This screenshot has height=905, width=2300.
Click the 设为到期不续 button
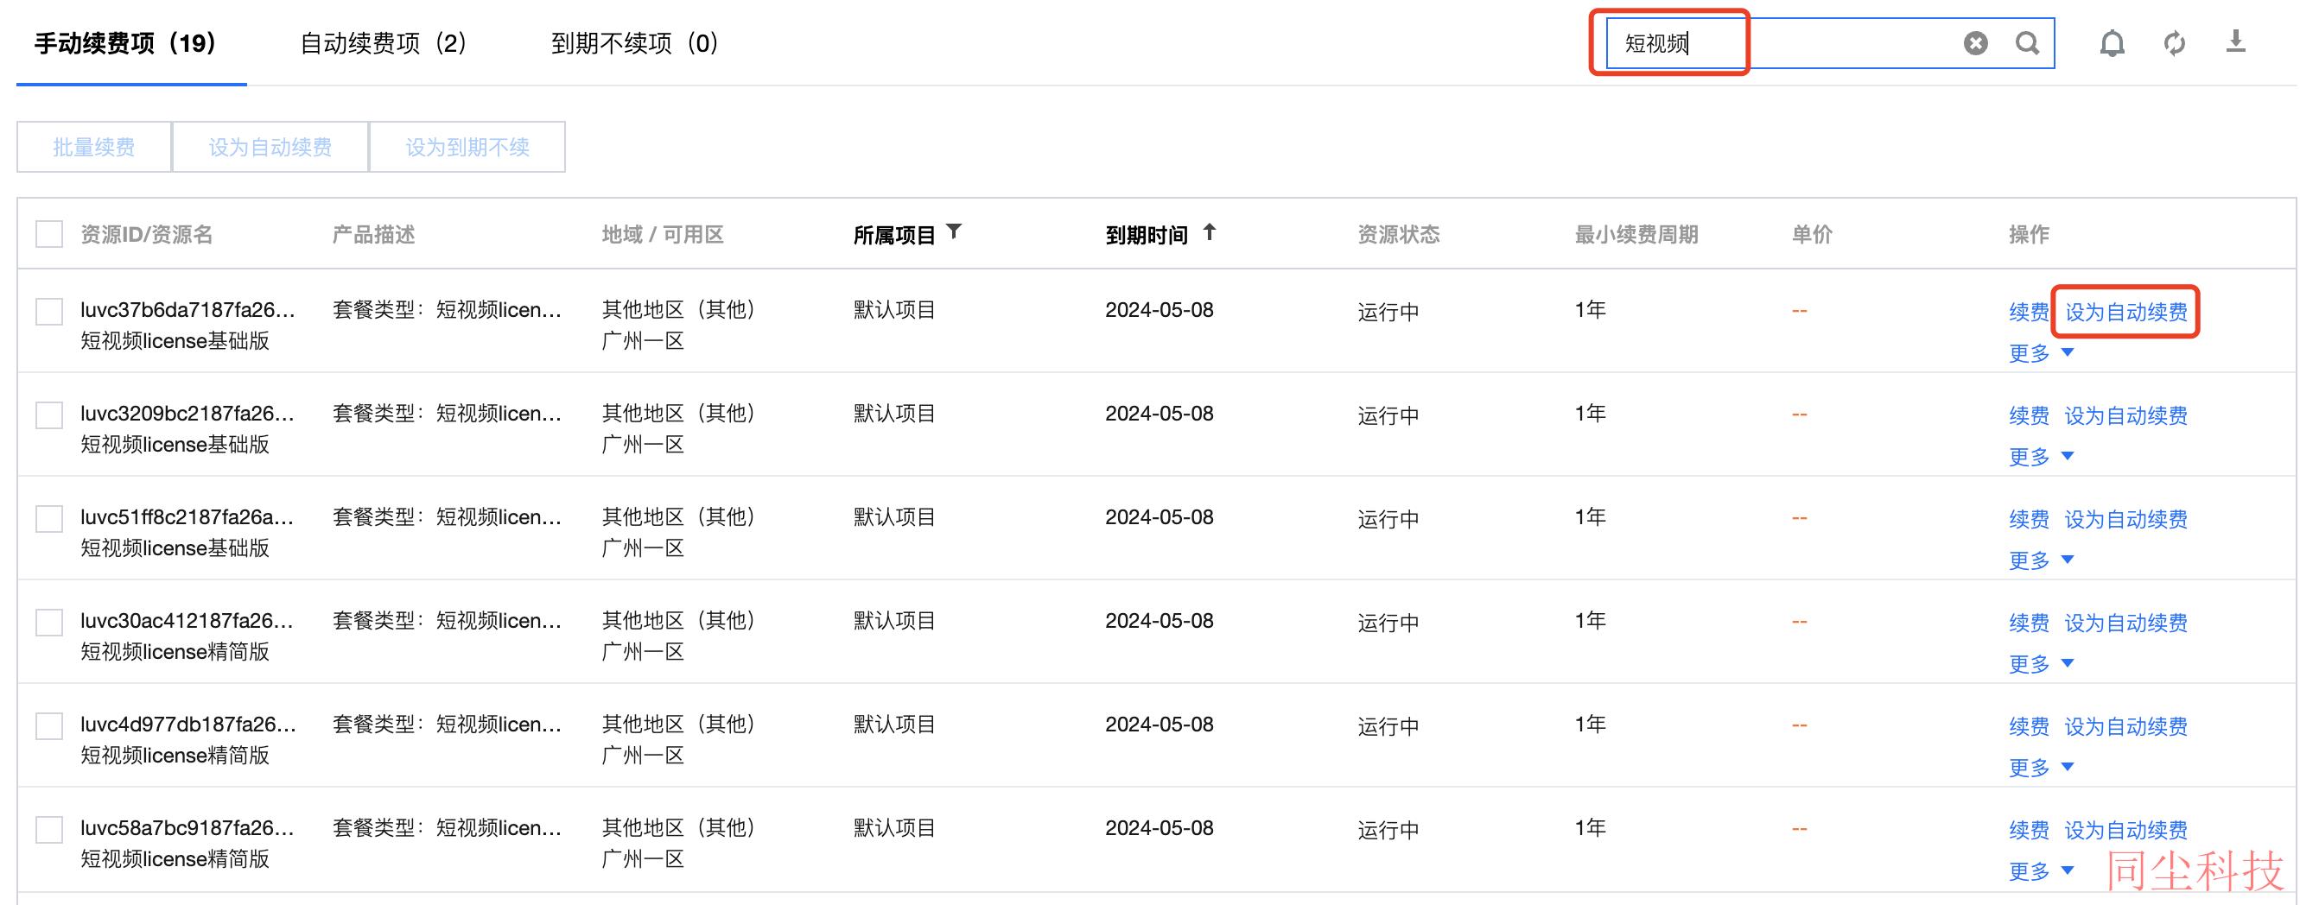tap(467, 146)
